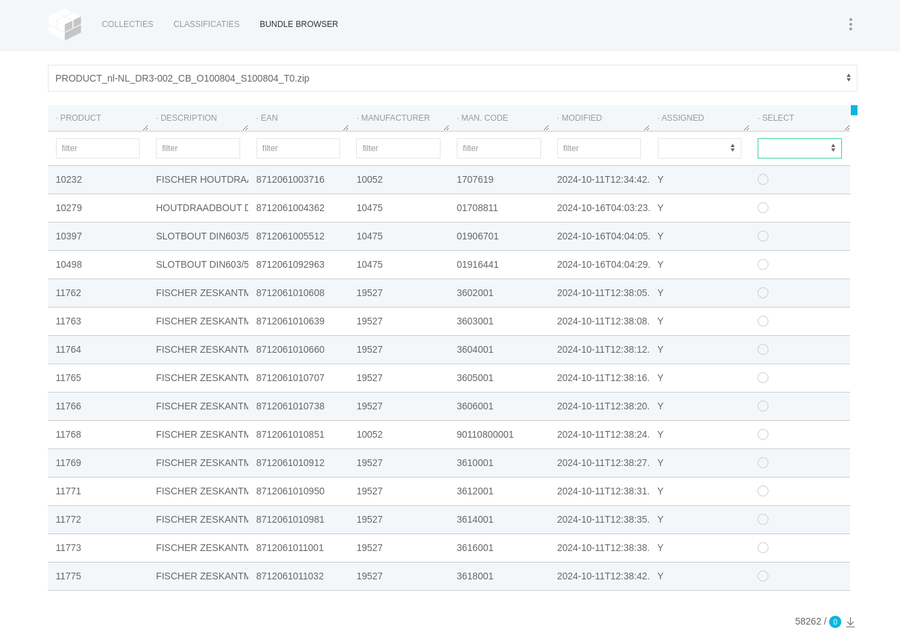The width and height of the screenshot is (900, 634).
Task: Click the total count 58262
Action: 808,622
